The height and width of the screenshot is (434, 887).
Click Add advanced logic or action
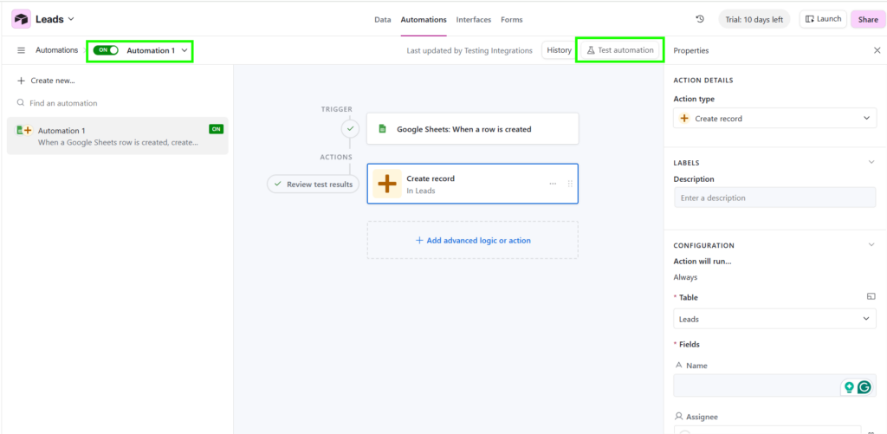click(x=473, y=240)
